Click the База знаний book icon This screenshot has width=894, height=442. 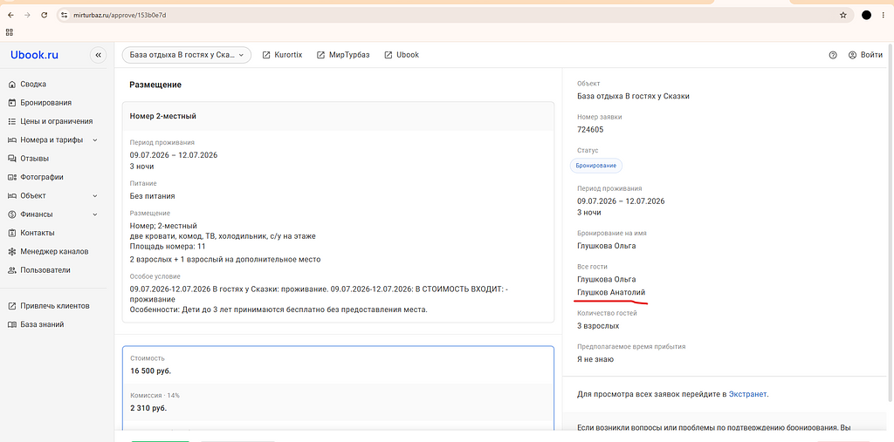click(12, 324)
